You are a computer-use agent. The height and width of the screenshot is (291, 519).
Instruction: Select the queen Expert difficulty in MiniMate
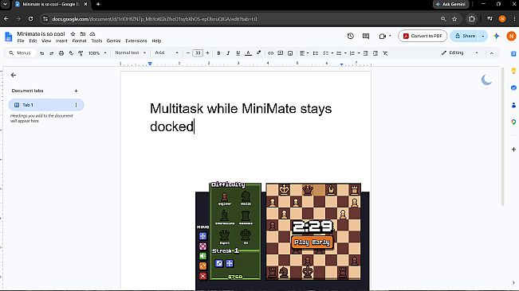tap(224, 237)
